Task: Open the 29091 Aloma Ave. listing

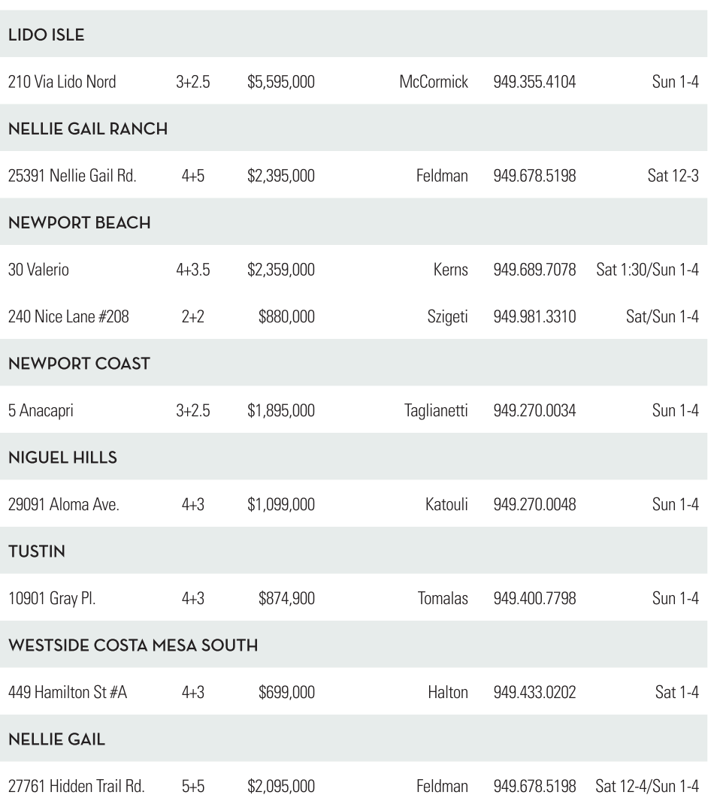Action: point(63,505)
